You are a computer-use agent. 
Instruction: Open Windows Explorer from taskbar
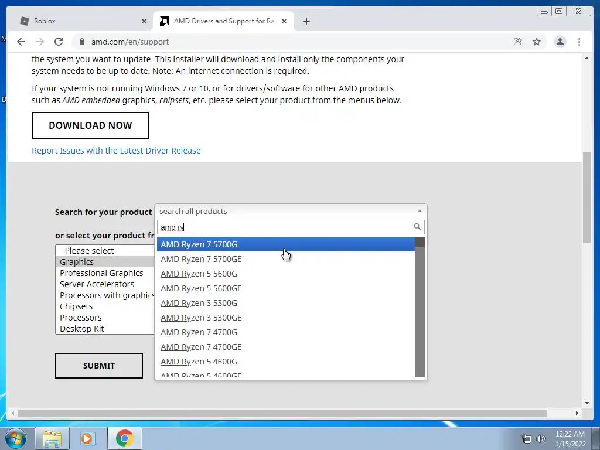(52, 438)
